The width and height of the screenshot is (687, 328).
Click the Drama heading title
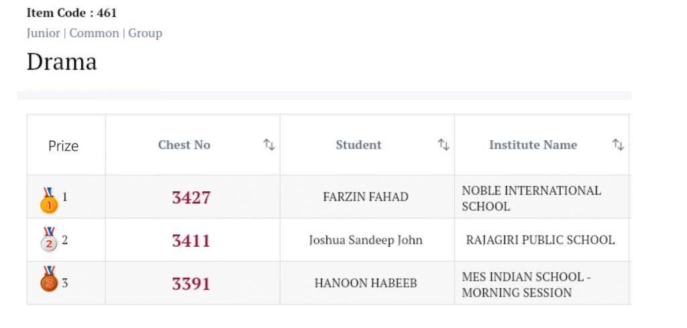[x=62, y=62]
